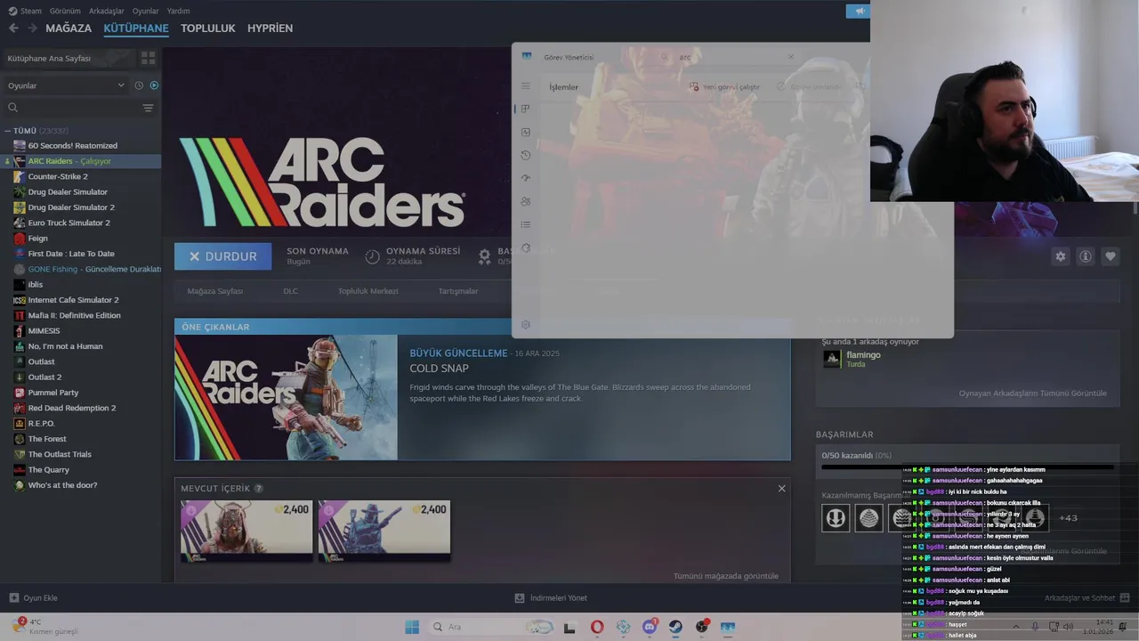Open the ARC Raiders game info icon
This screenshot has width=1139, height=641.
tap(1086, 256)
